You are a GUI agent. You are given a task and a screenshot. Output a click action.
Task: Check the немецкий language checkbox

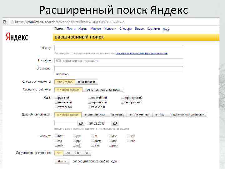click(56, 102)
